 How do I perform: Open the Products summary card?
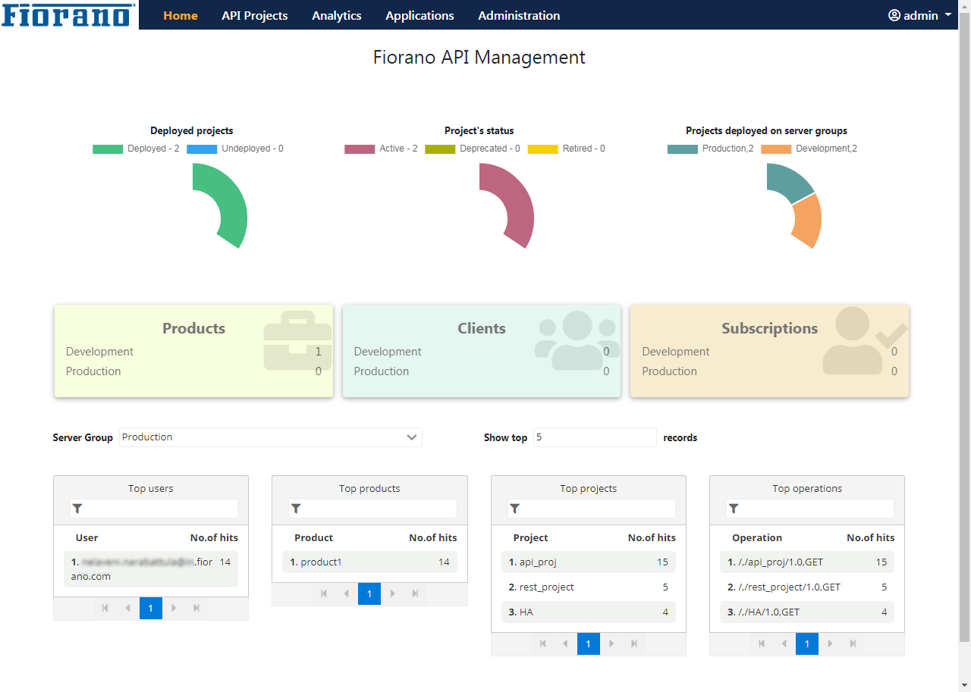(x=193, y=351)
